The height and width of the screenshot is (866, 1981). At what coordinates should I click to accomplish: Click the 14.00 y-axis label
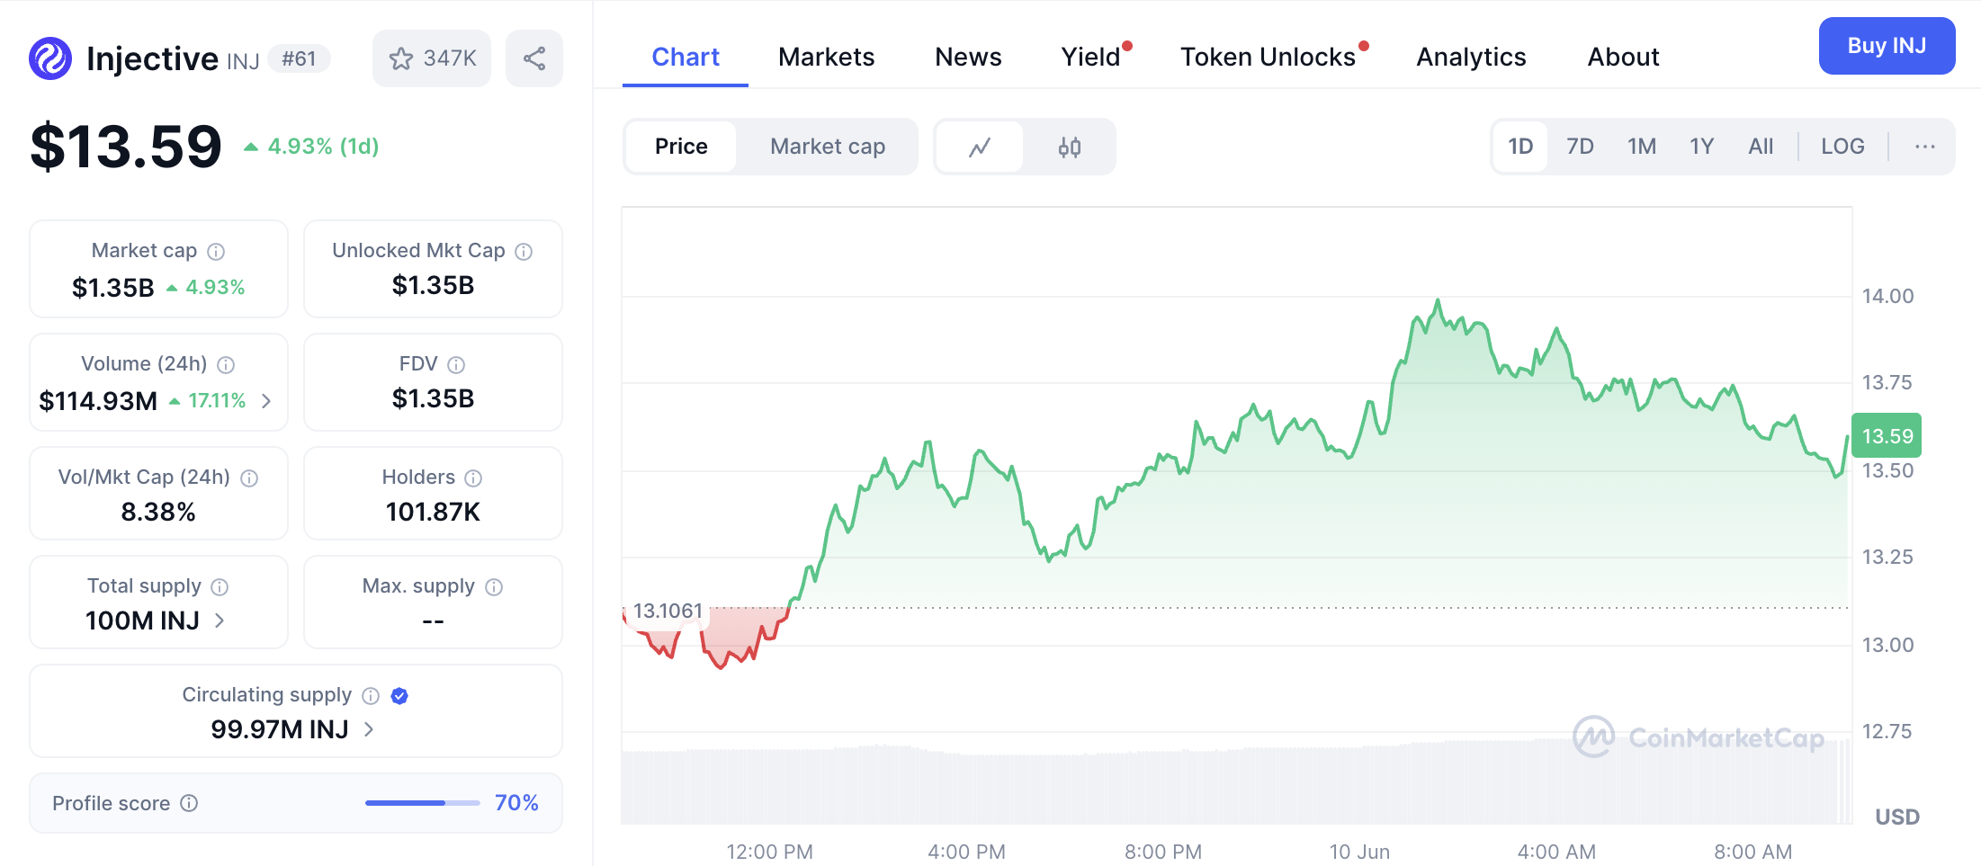[1887, 296]
